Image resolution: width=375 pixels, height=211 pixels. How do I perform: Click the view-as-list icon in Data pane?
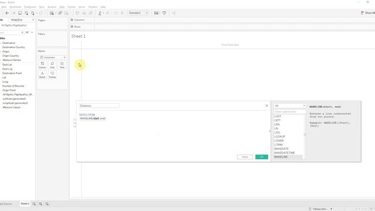pyautogui.click(x=27, y=32)
